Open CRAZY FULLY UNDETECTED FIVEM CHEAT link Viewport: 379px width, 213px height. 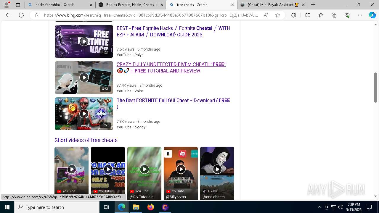171,67
